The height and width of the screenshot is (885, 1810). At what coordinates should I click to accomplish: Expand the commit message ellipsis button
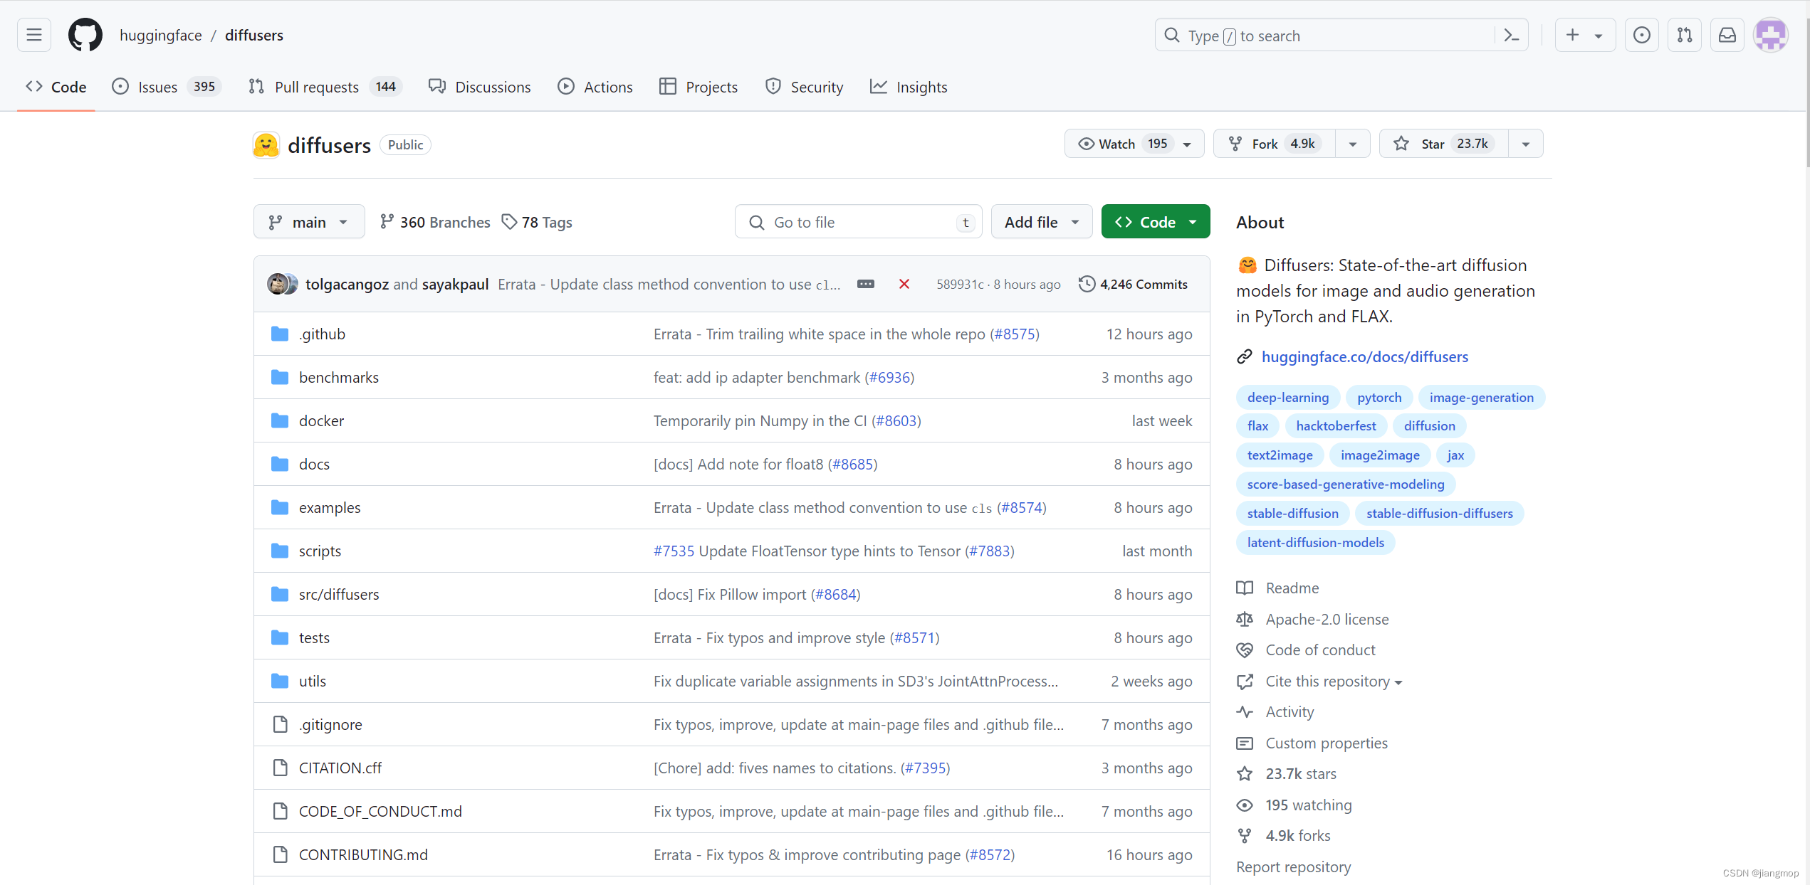pyautogui.click(x=865, y=284)
